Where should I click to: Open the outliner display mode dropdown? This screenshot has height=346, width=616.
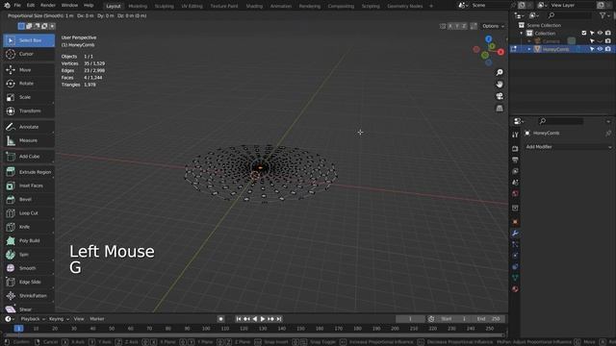tap(534, 15)
